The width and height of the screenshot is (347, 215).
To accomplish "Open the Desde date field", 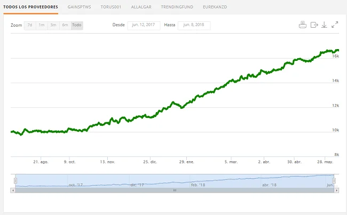I will point(144,25).
